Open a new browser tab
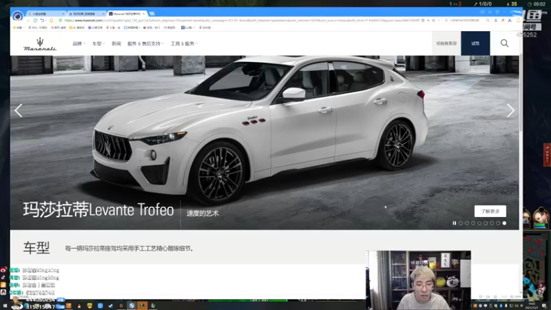Image resolution: width=551 pixels, height=310 pixels. [152, 14]
